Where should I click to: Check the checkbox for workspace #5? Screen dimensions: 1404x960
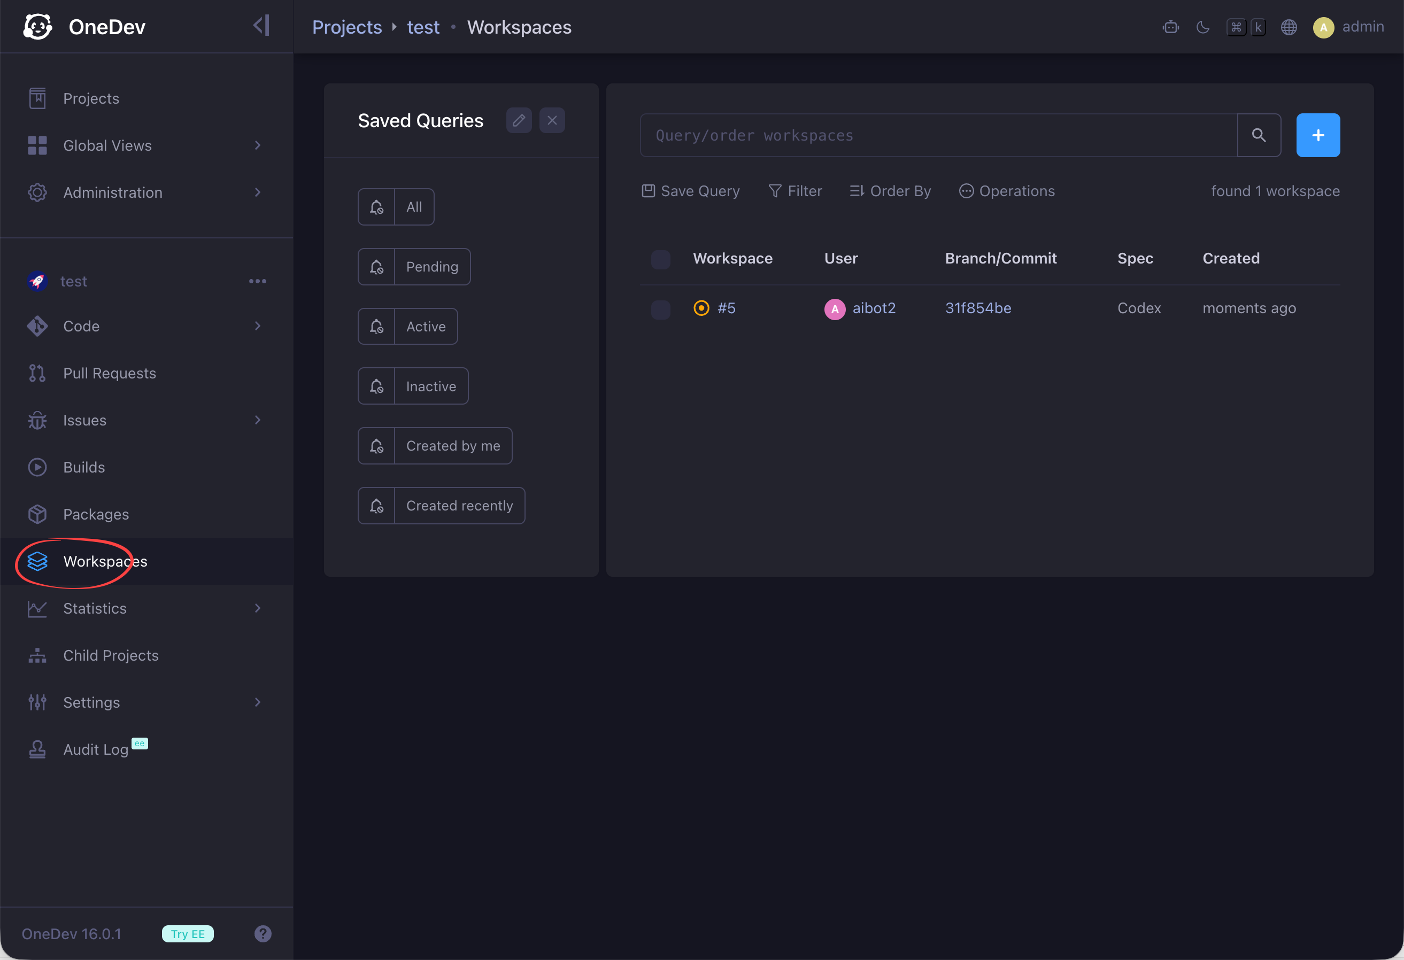pyautogui.click(x=660, y=309)
